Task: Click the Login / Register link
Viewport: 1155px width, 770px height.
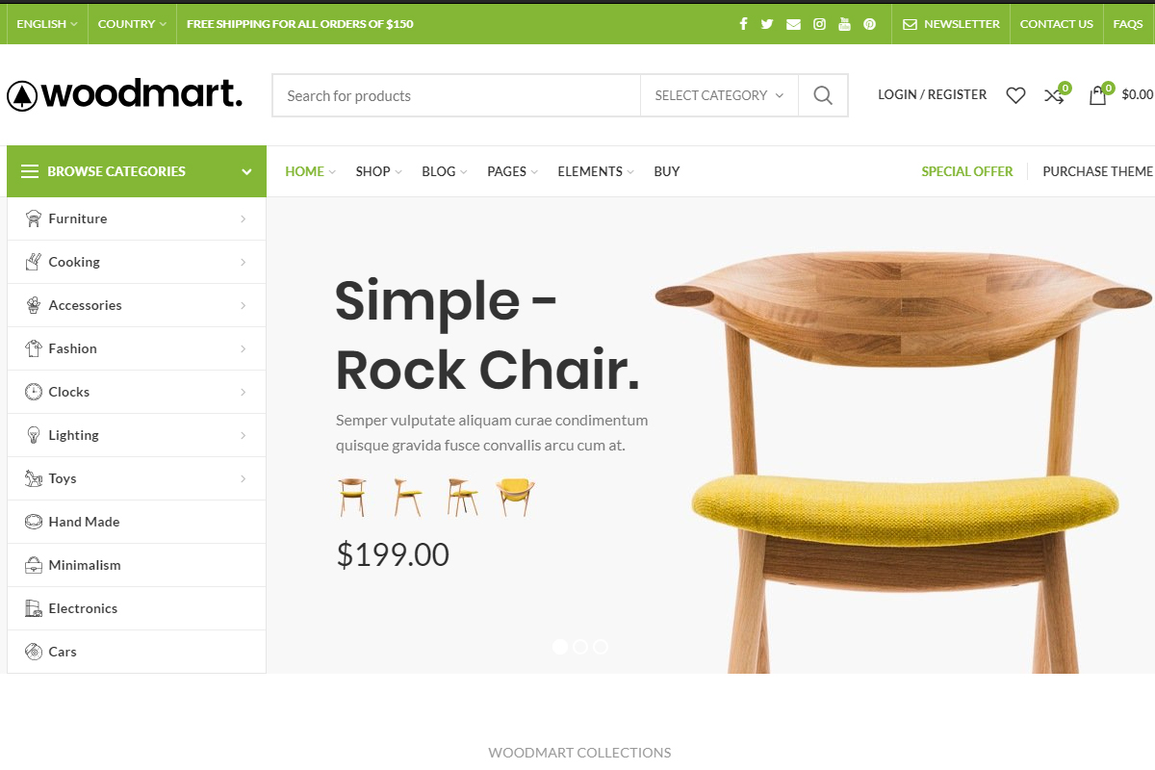Action: (x=932, y=94)
